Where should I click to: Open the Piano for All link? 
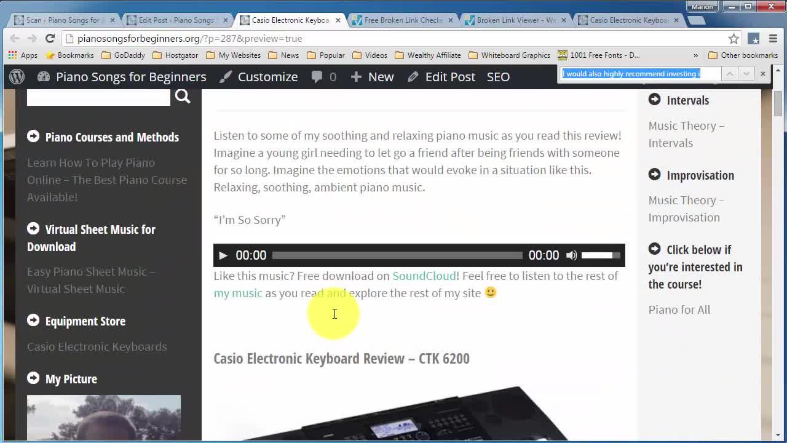(x=679, y=309)
